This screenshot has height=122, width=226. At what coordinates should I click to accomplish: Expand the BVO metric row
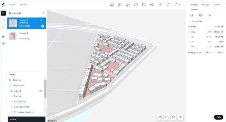pos(189,32)
